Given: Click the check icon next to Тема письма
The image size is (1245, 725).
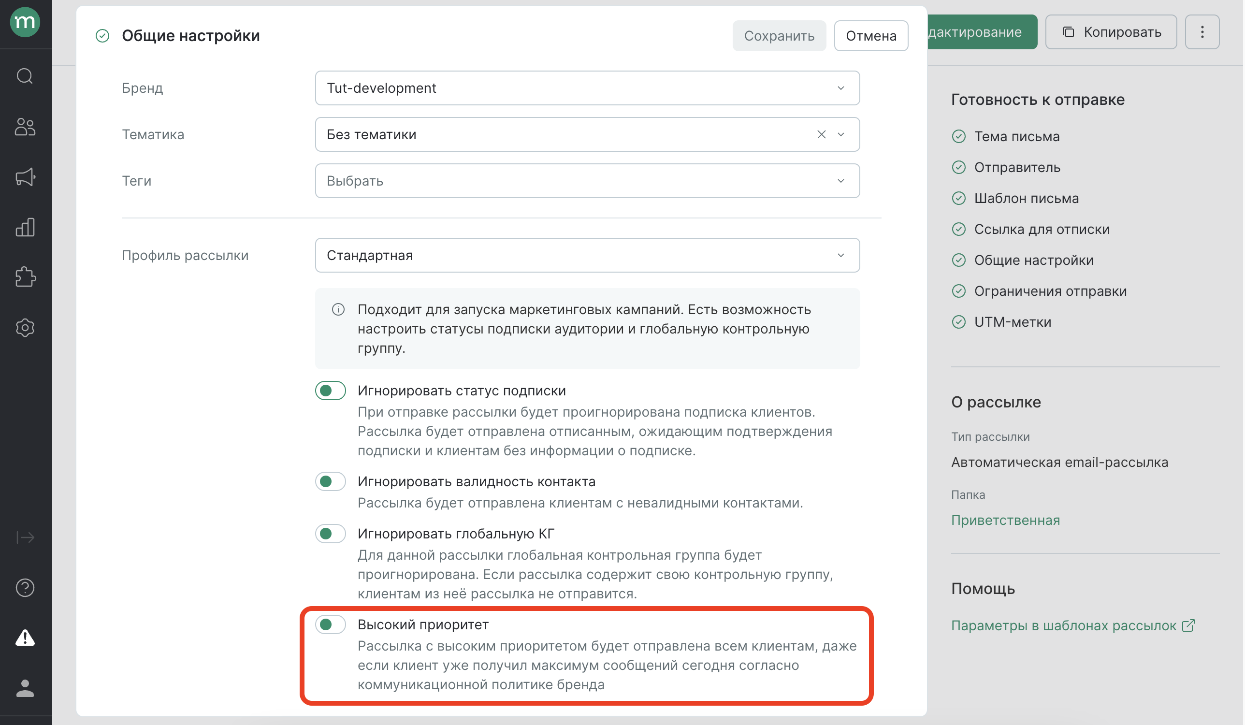Looking at the screenshot, I should click(x=959, y=136).
